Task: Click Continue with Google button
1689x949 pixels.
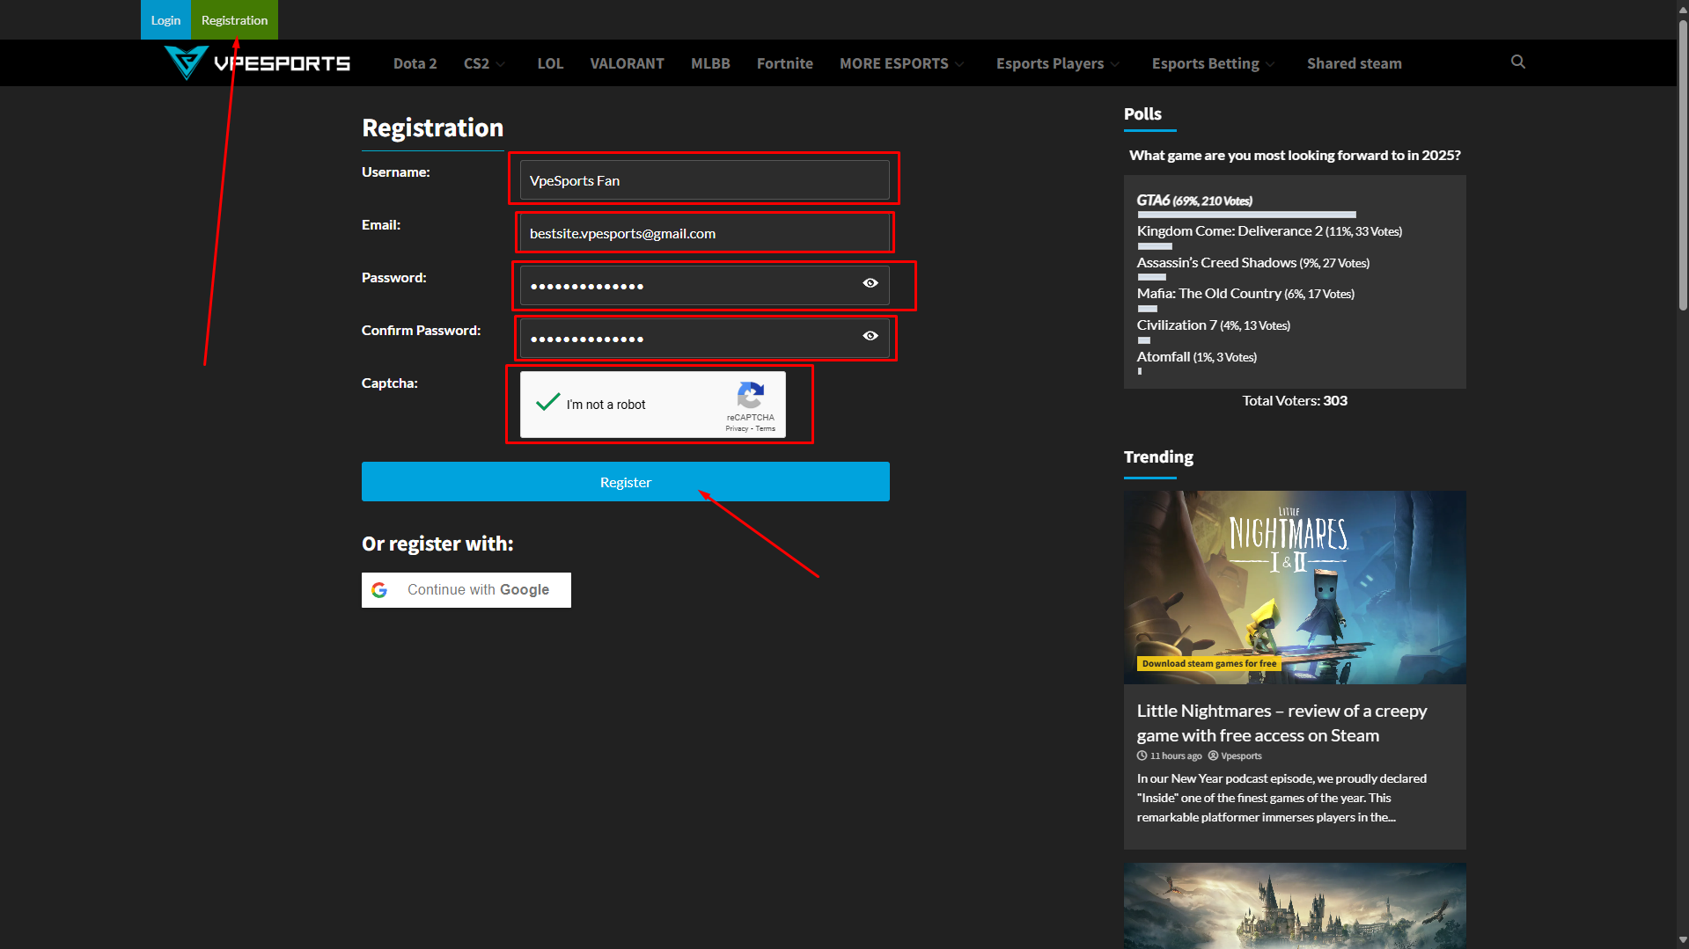Action: coord(466,590)
